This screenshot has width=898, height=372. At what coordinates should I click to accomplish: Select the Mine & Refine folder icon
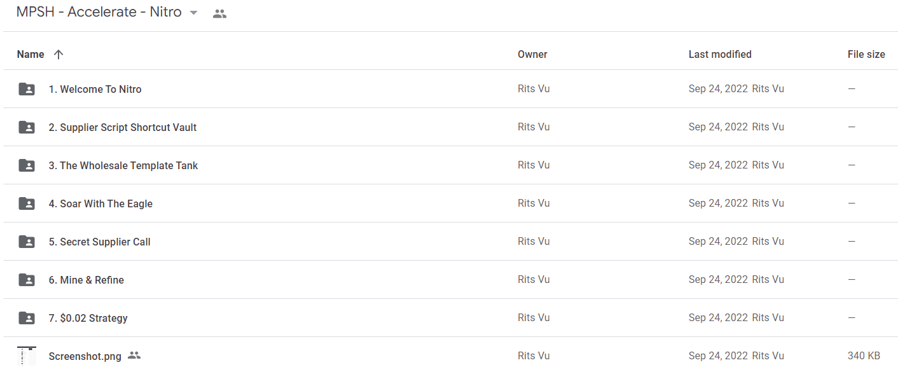[x=27, y=280]
